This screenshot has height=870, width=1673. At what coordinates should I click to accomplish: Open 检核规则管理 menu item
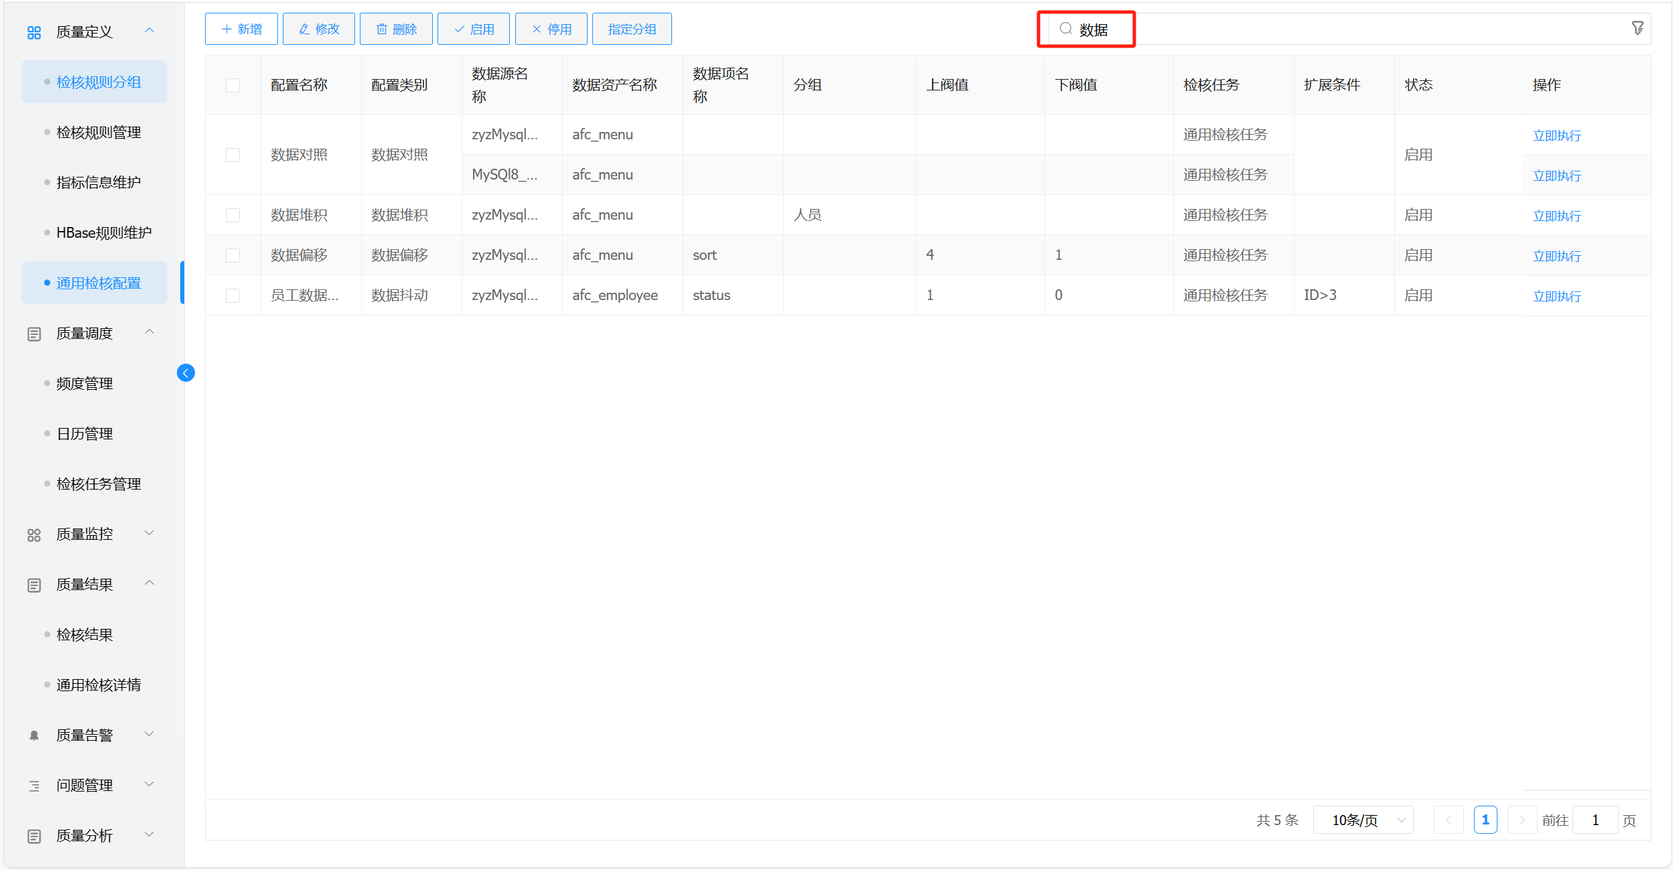98,133
